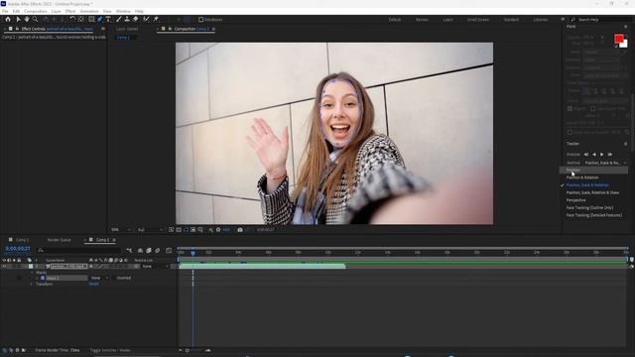Select the Selection arrow tool
This screenshot has height=357, width=635.
tap(18, 19)
